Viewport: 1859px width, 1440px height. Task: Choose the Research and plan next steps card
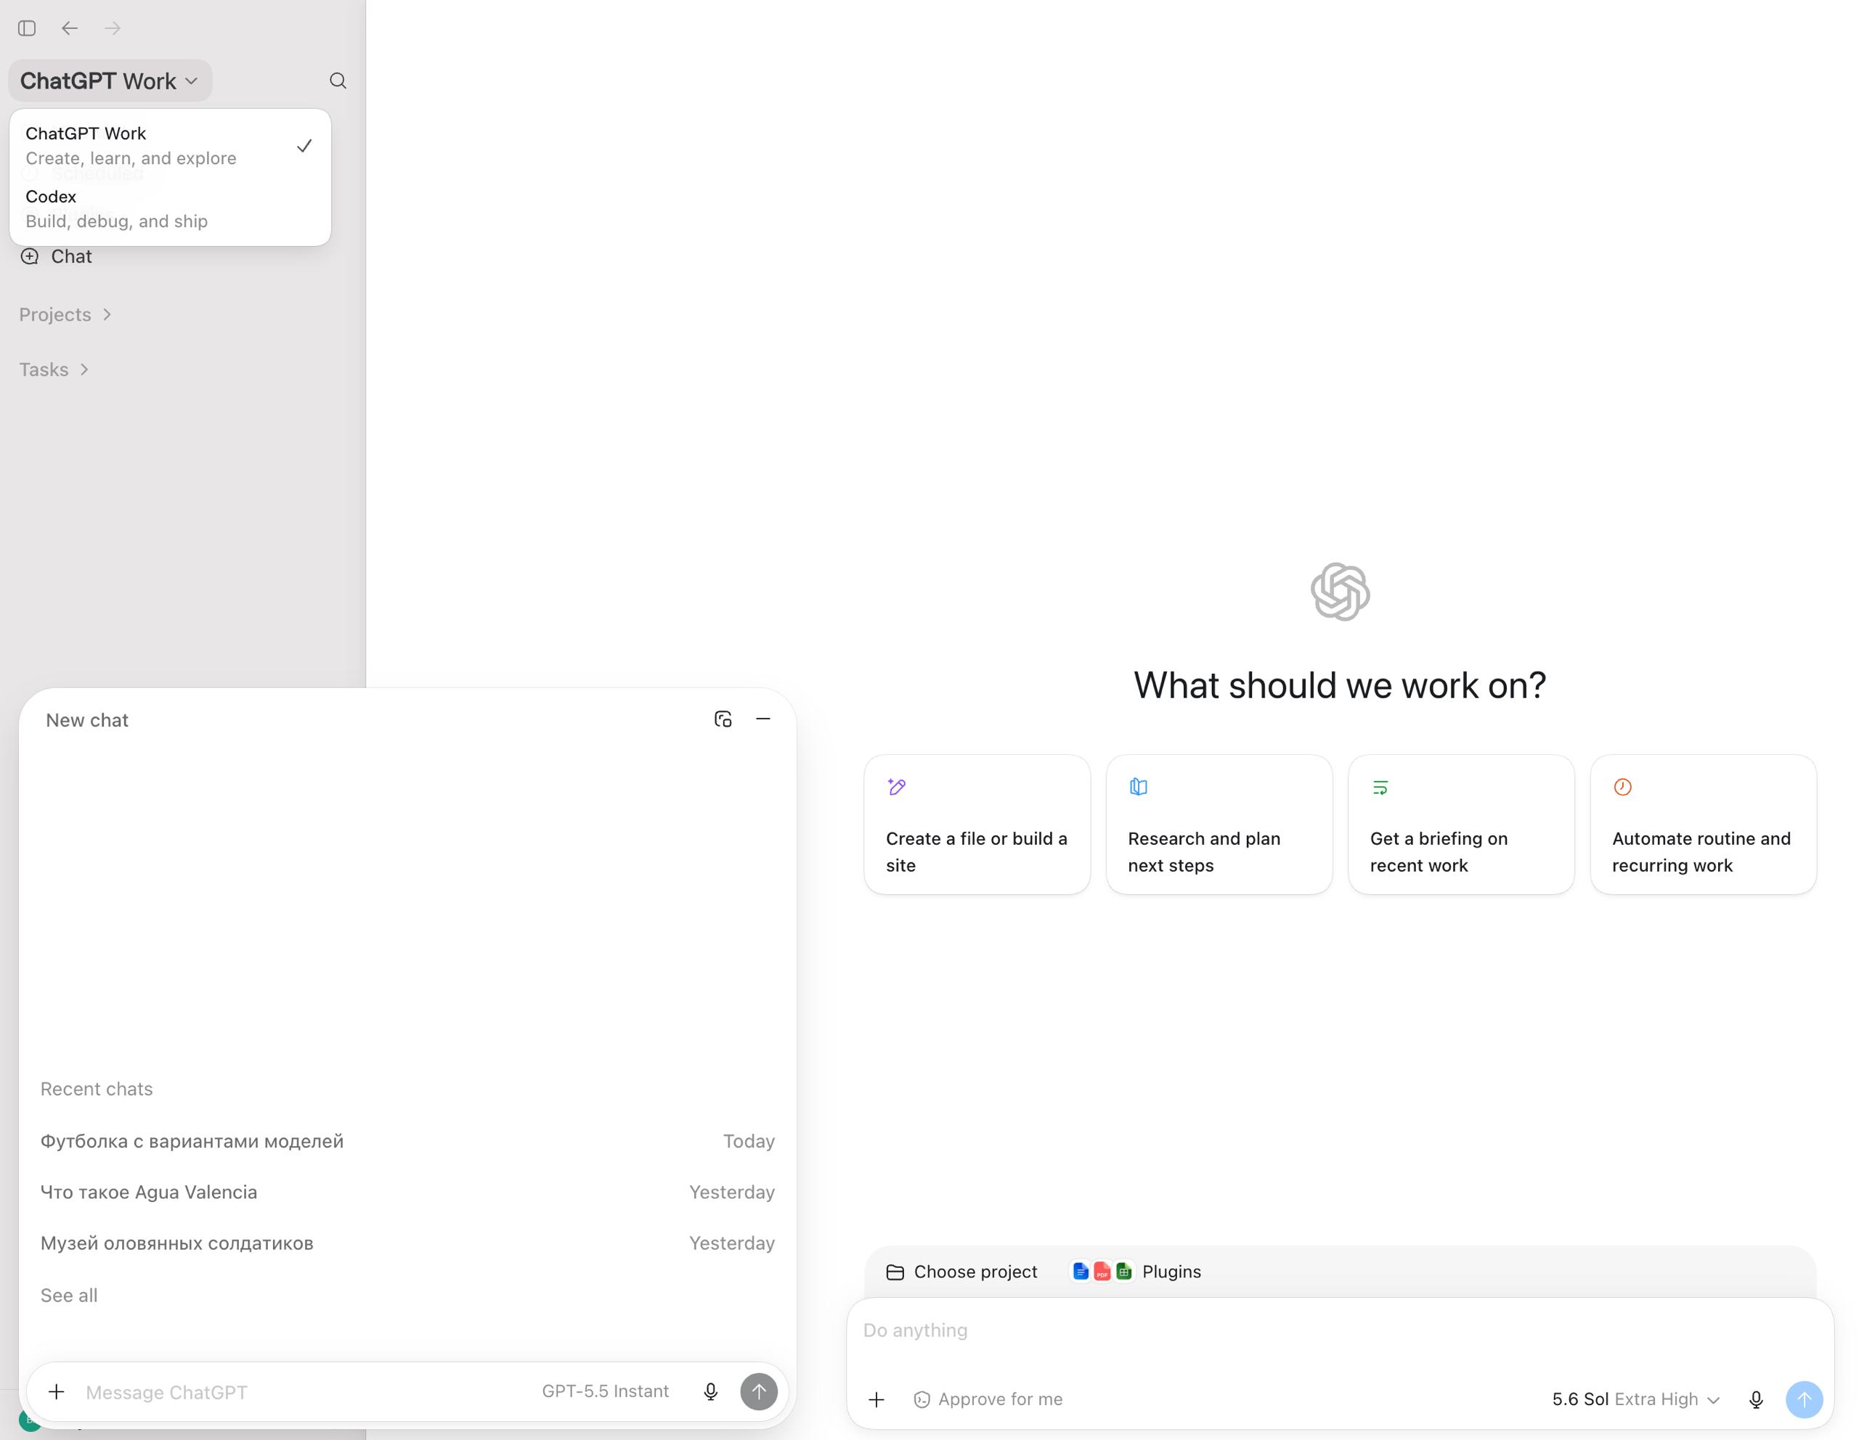point(1219,825)
